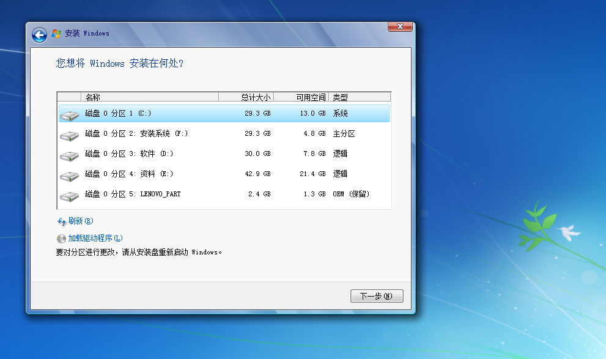Click the heading 您想将 Windows 安装在何处?
The image size is (606, 359).
point(119,63)
